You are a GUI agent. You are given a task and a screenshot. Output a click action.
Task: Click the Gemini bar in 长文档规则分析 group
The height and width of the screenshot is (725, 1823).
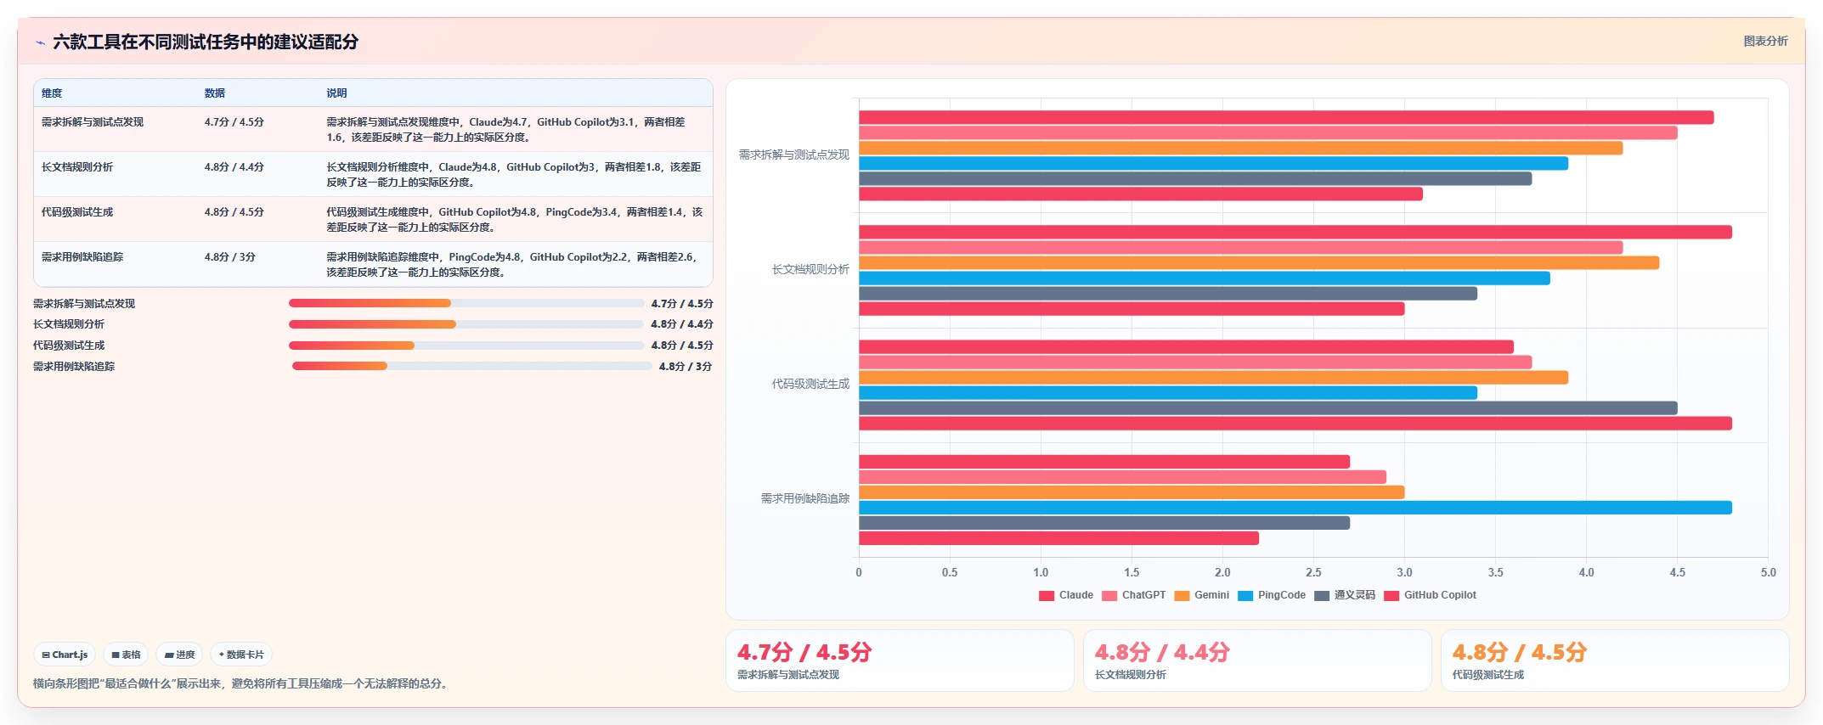coord(1259,263)
